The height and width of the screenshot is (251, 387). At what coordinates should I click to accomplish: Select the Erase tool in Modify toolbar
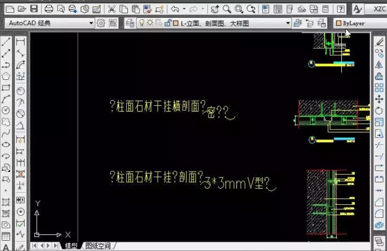tap(379, 42)
